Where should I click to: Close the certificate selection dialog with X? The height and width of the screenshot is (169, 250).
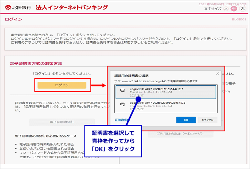click(x=217, y=74)
